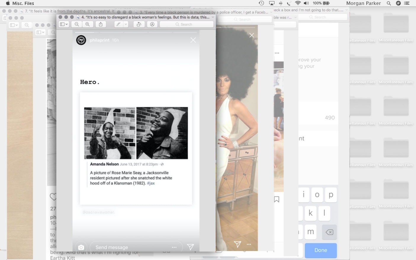Zoom out in window 7 toolbar
The image size is (416, 260).
pos(27,25)
